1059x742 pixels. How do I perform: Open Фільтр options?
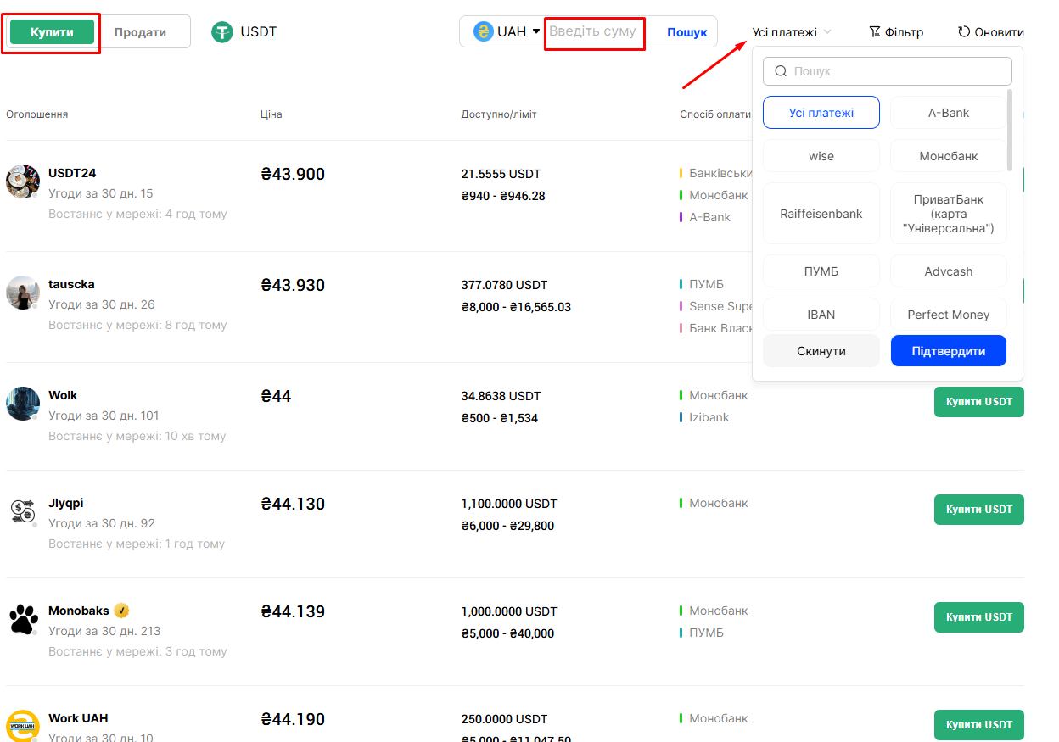coord(896,32)
